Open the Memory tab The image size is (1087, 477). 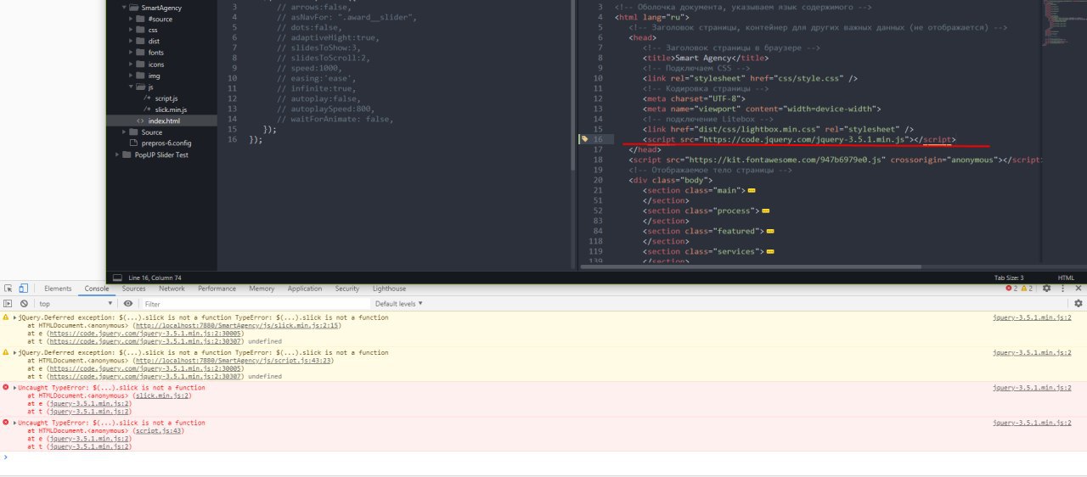click(262, 289)
